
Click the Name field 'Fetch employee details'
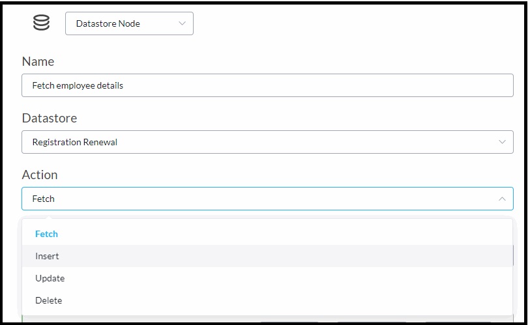point(267,85)
